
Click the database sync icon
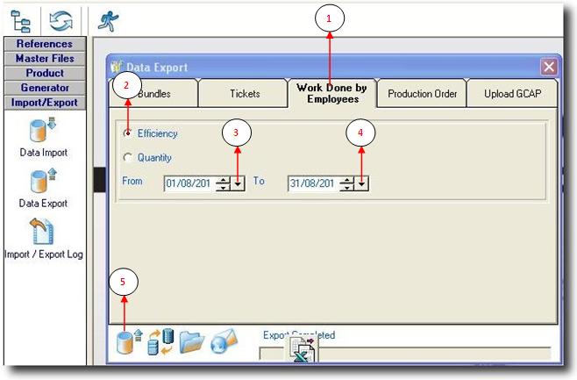tap(160, 341)
